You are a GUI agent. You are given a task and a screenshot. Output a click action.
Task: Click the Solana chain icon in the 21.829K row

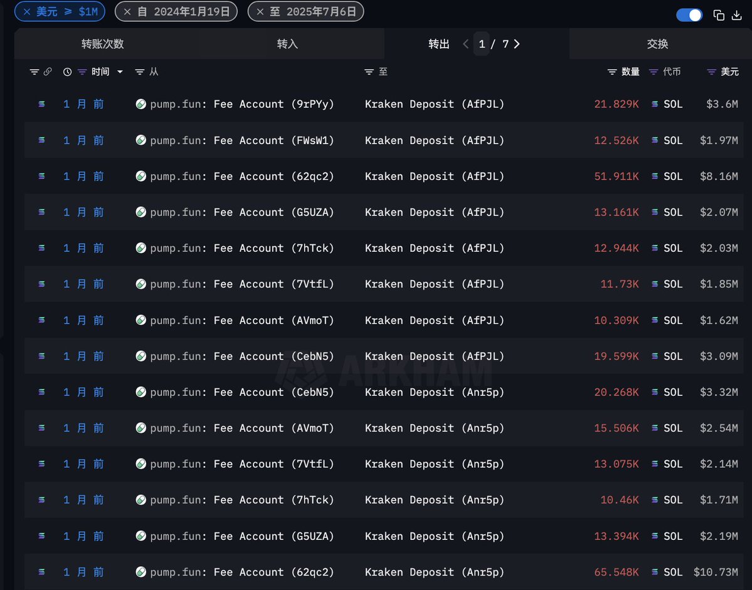pos(42,104)
